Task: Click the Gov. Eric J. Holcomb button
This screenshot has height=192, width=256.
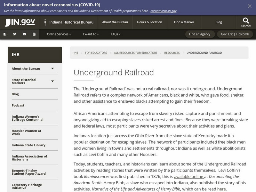Action: point(235,34)
